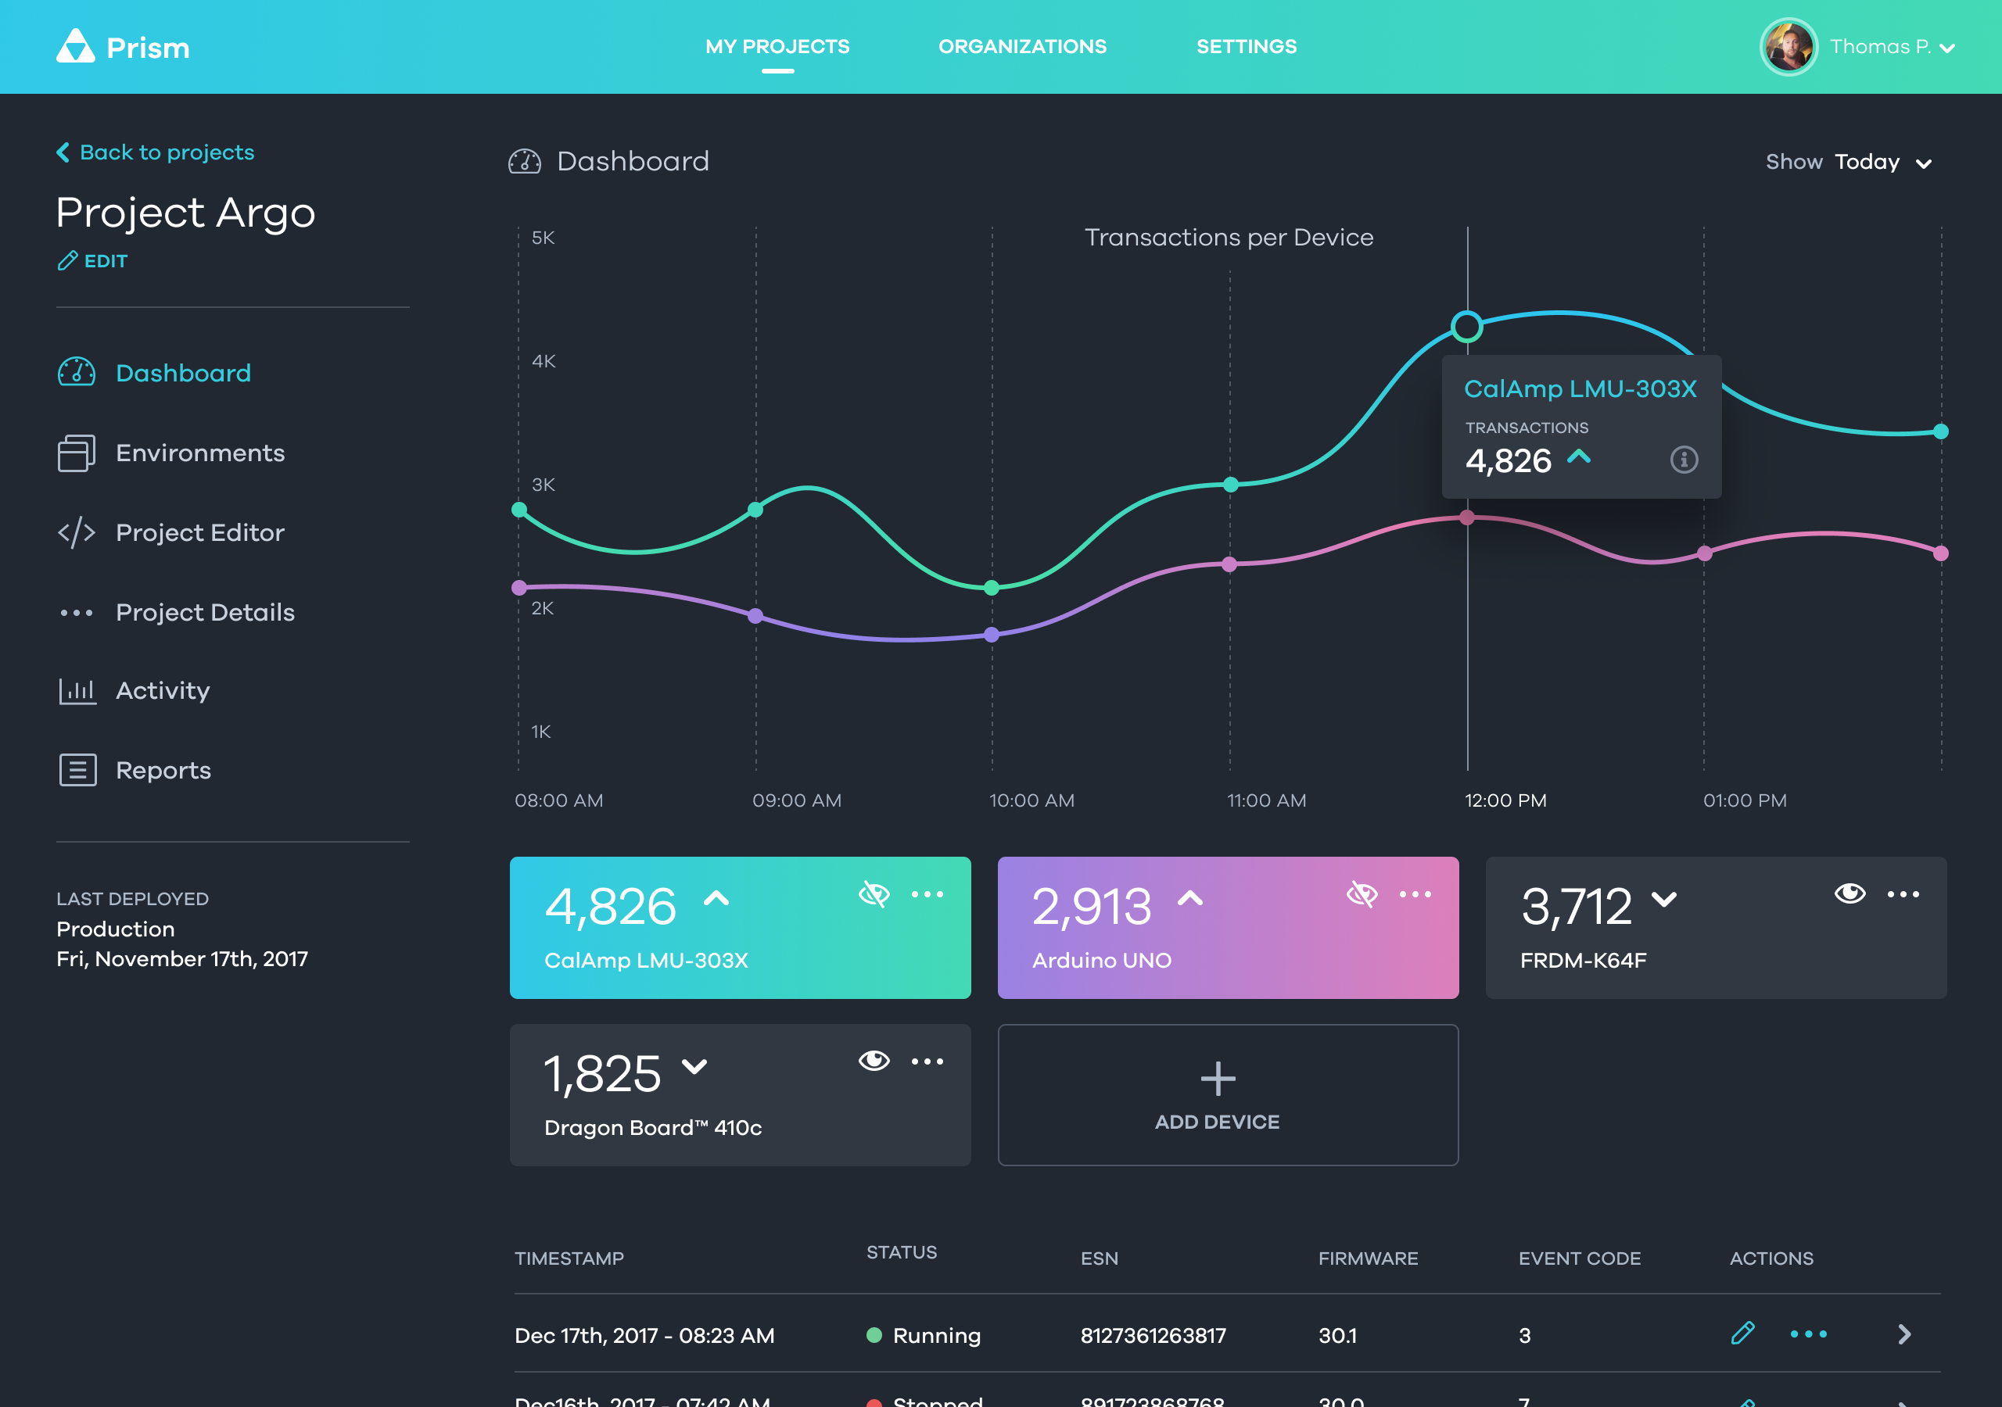Viewport: 2002px width, 1407px height.
Task: Open more options on Dragon Board 410c card
Action: (x=927, y=1061)
